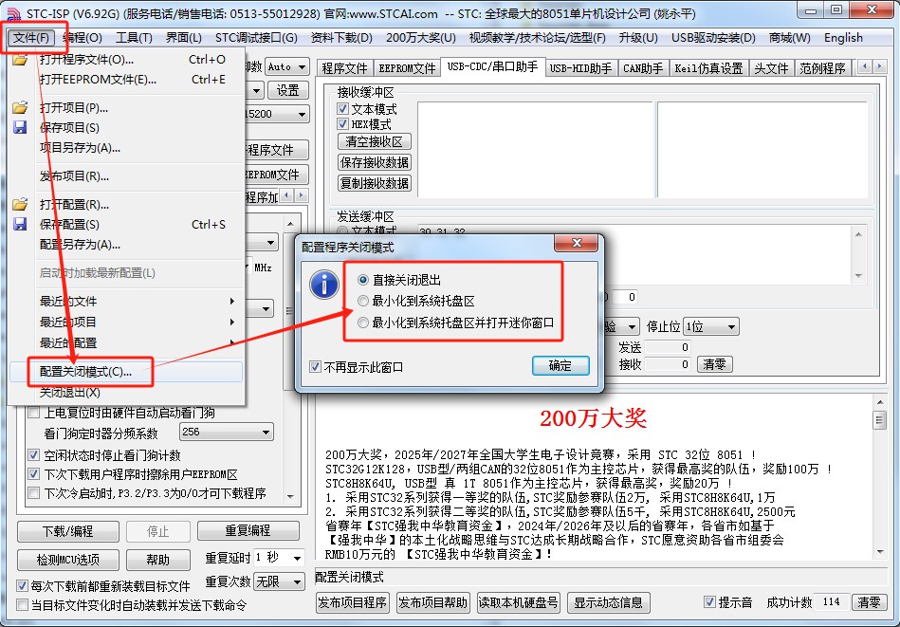The height and width of the screenshot is (627, 900).
Task: Expand the 最近的文件 submenu
Action: [x=136, y=301]
